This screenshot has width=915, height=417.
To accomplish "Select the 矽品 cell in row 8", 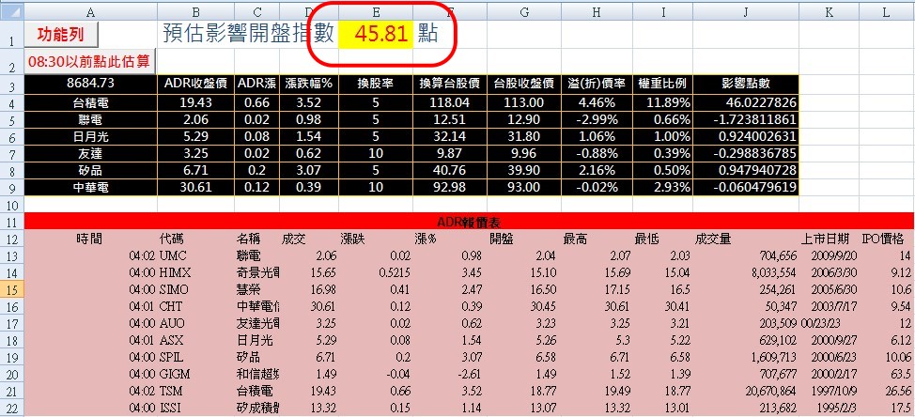I will [x=90, y=171].
